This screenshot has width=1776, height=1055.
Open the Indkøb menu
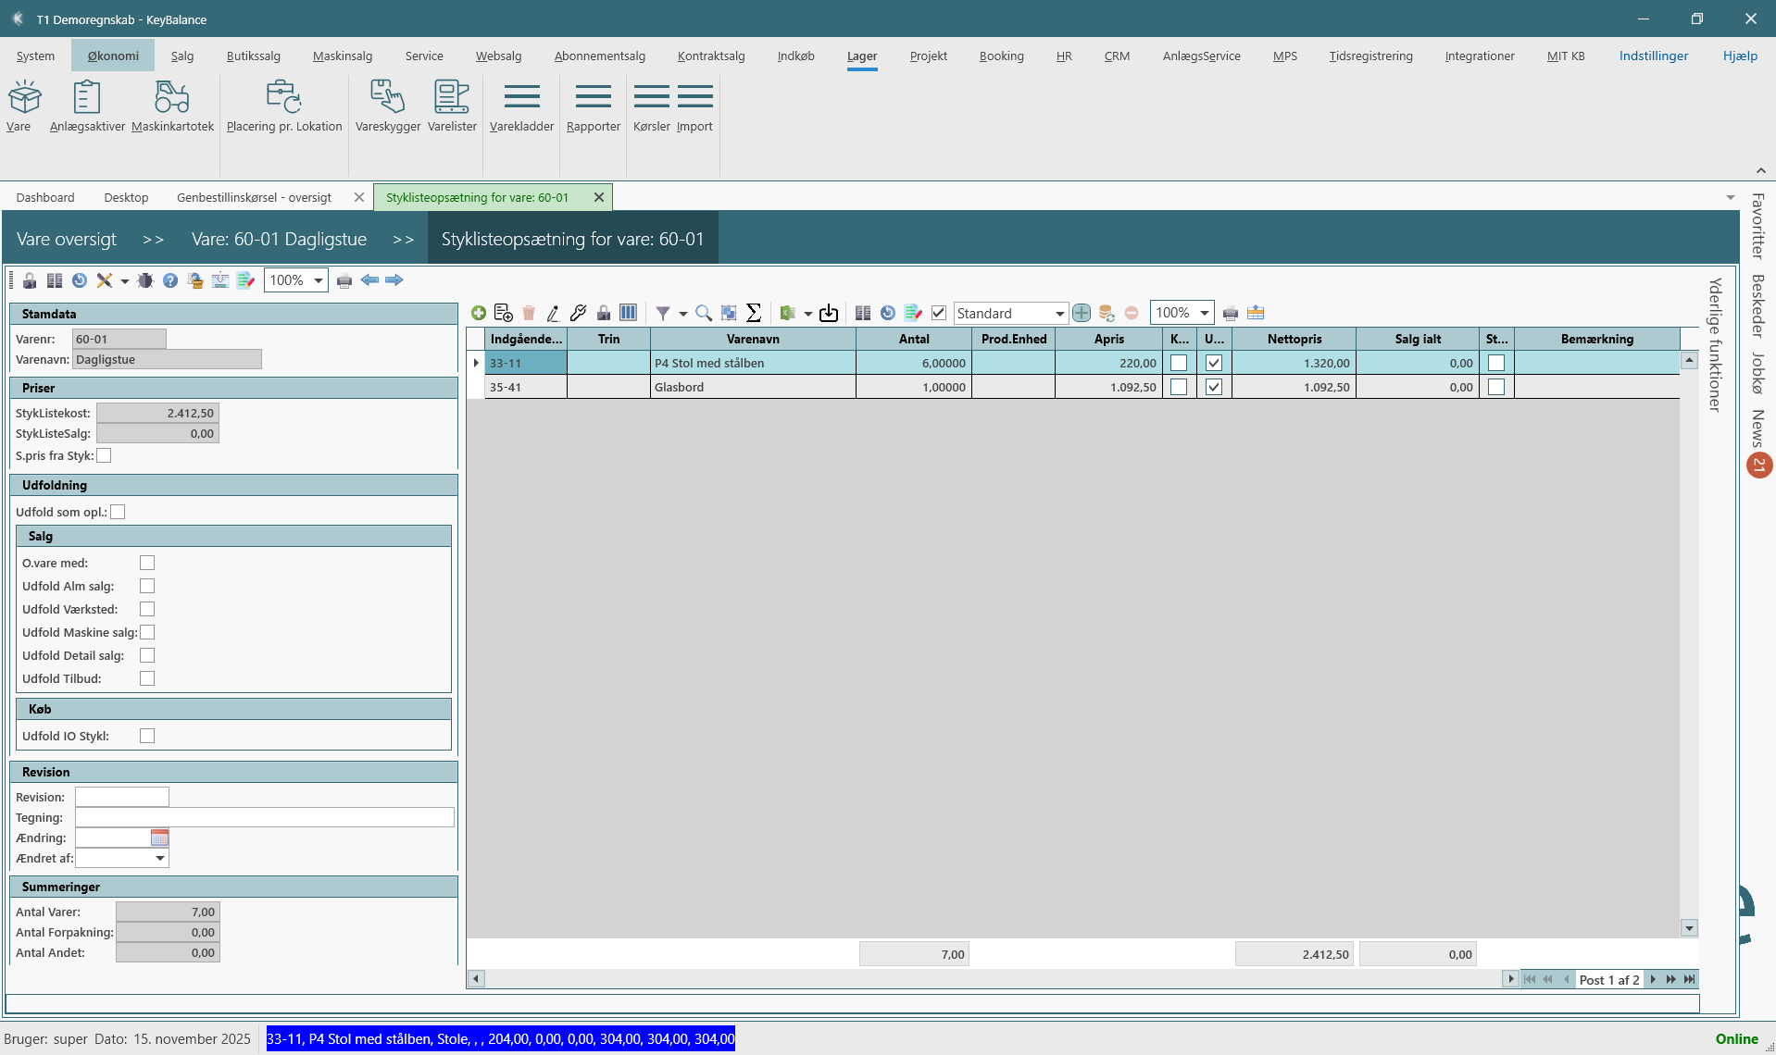[x=795, y=56]
